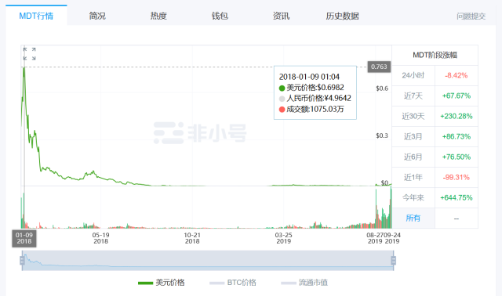Click the 所有 range option
The width and height of the screenshot is (502, 296).
pos(413,218)
